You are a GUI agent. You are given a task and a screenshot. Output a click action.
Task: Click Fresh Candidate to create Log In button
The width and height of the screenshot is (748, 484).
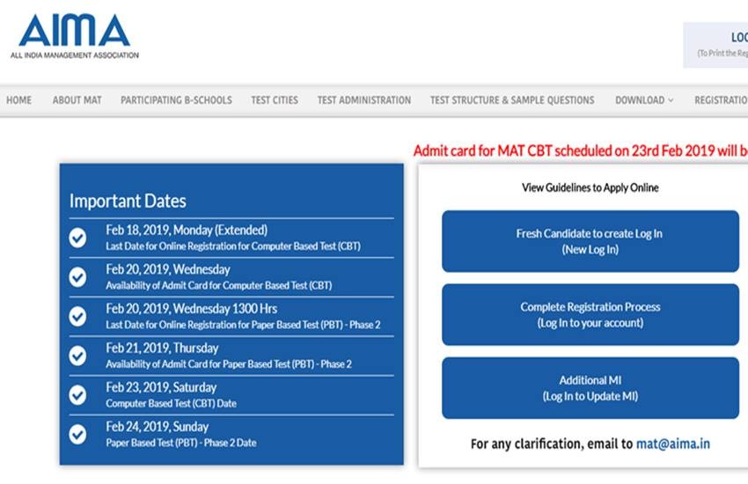[590, 241]
